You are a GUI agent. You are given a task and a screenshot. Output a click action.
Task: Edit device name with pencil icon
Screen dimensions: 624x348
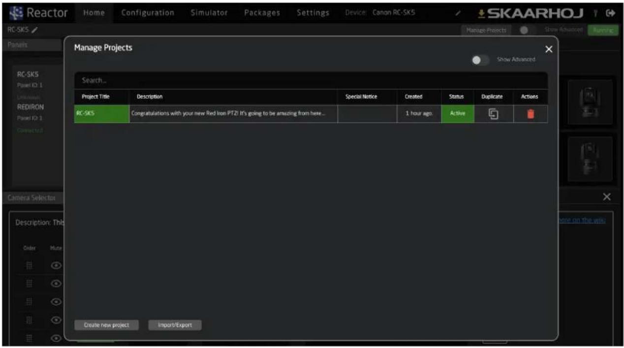458,13
